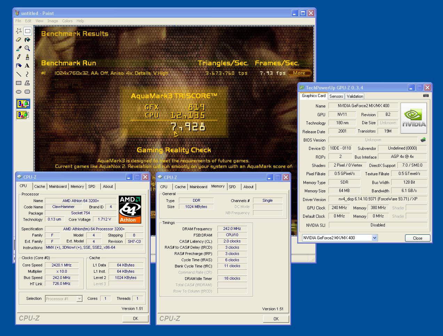Open the Colors menu in Paint
Viewport: 443px width, 336px height.
click(67, 21)
